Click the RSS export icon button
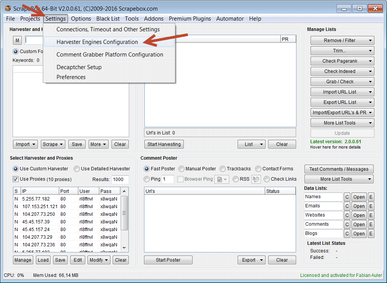This screenshot has height=283, width=387. tap(256, 180)
